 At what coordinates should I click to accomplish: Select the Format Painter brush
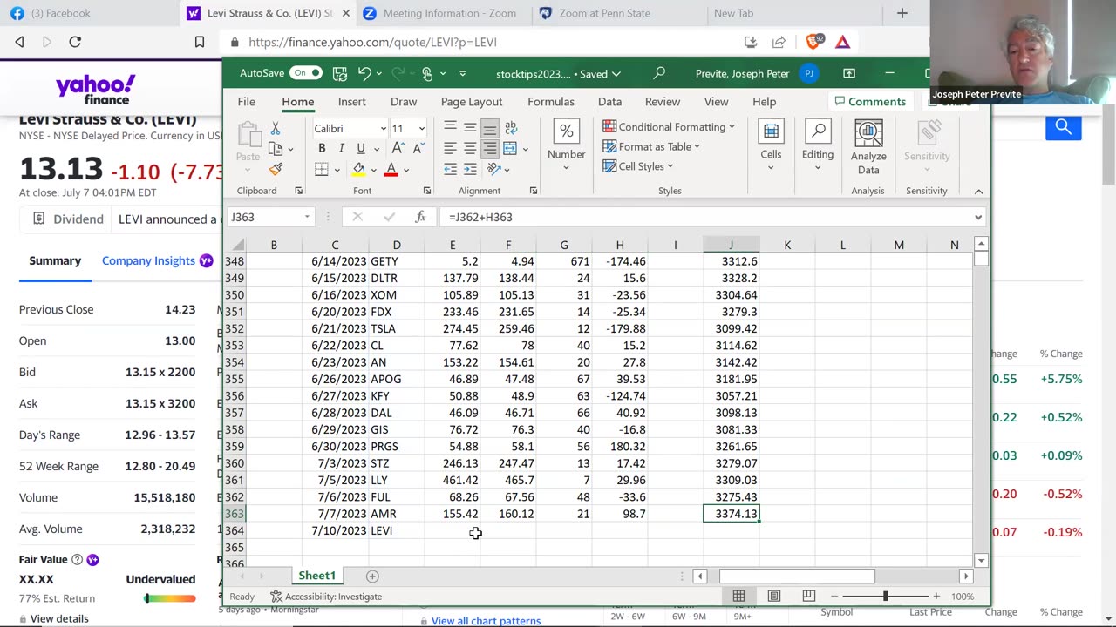pyautogui.click(x=276, y=169)
